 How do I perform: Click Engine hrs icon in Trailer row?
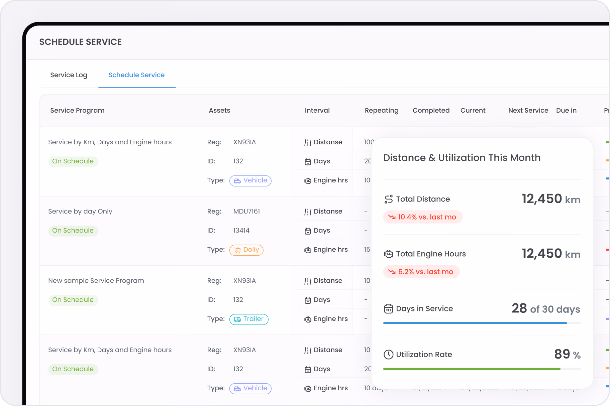(308, 319)
